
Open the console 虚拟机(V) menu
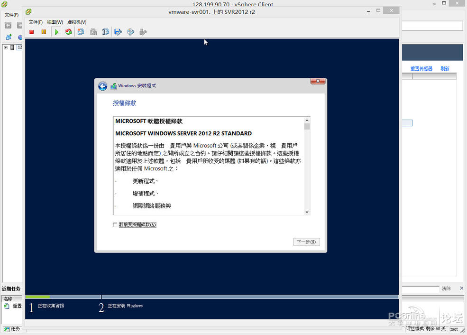77,22
